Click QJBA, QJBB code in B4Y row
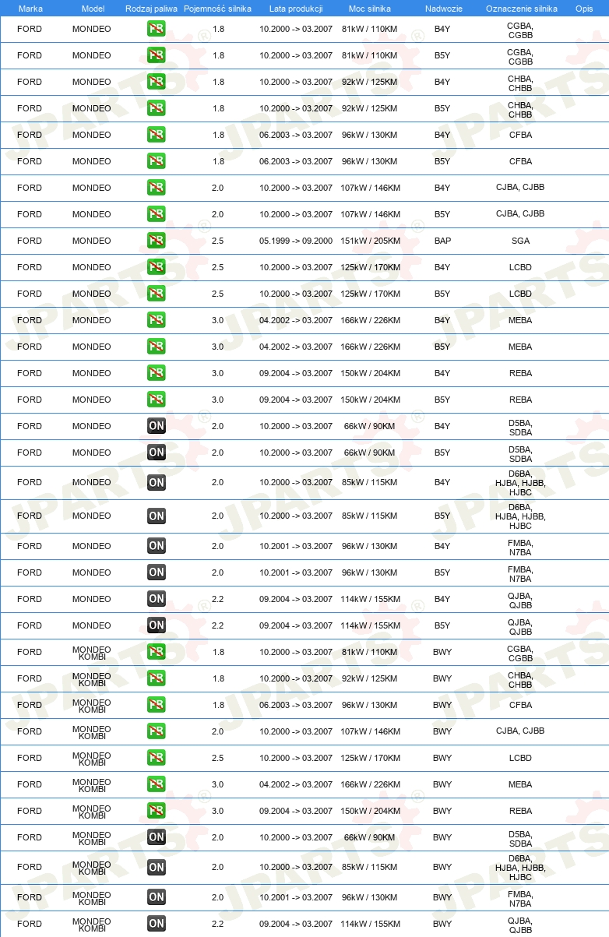 click(x=520, y=600)
